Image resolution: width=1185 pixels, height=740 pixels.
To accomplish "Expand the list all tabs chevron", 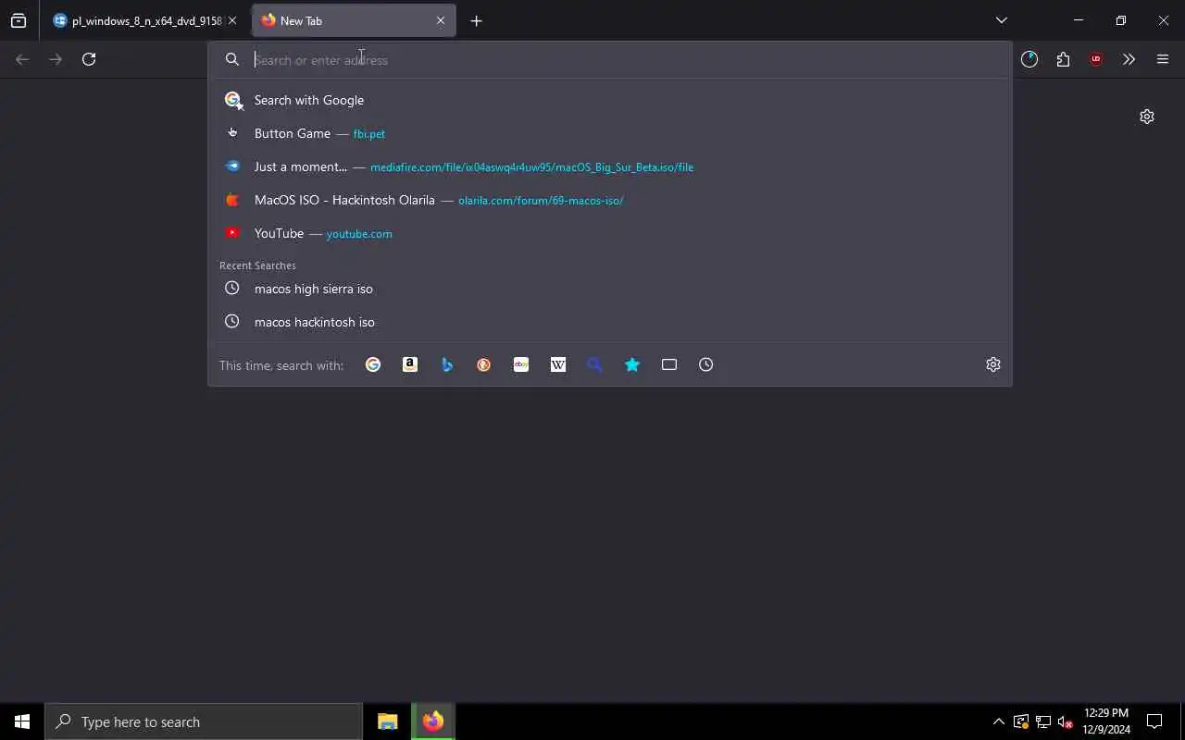I will pos(1001,20).
